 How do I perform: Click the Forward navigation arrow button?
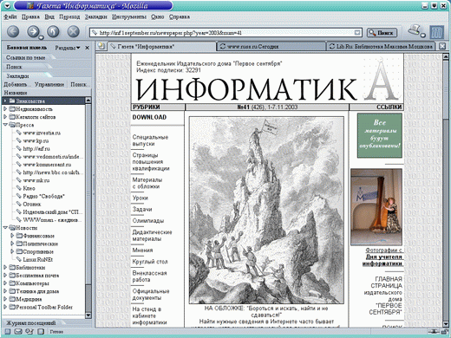pos(33,31)
